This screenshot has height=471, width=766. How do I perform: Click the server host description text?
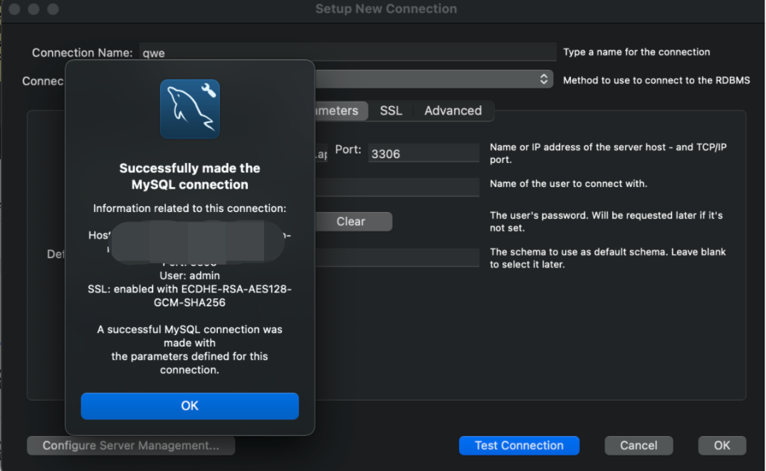[x=608, y=153]
